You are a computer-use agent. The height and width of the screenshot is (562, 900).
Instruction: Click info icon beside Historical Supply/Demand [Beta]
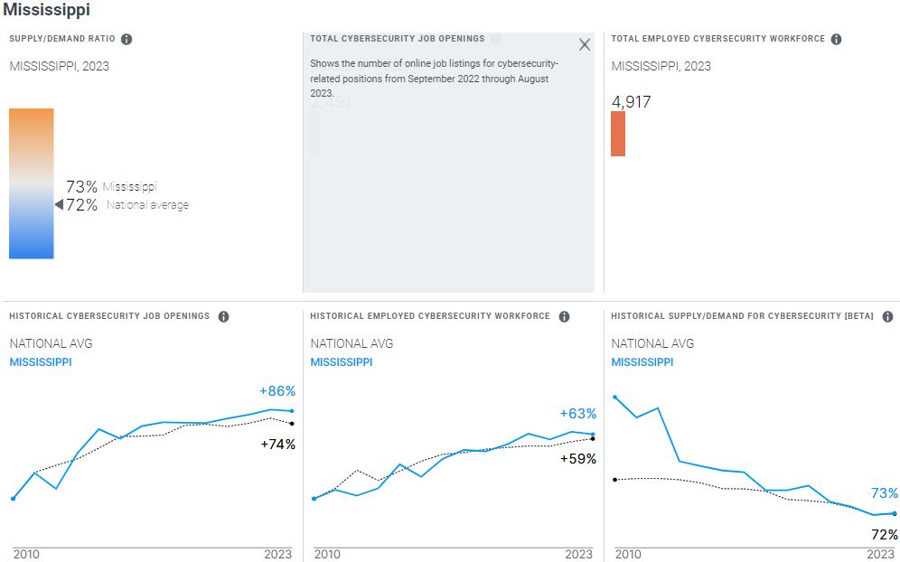tap(887, 316)
